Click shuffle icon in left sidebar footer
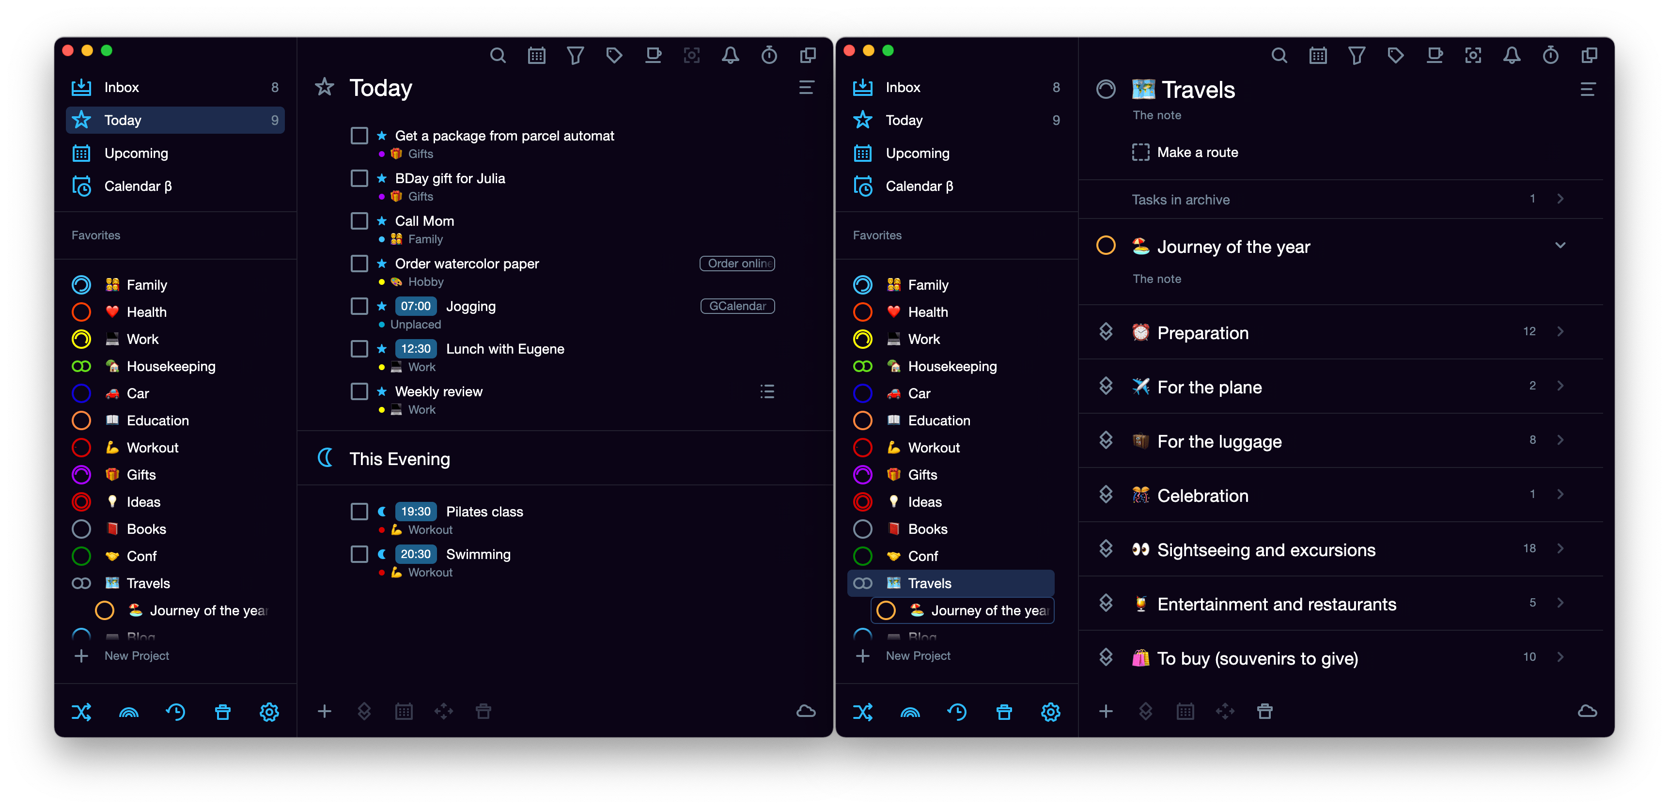1669x809 pixels. (82, 712)
